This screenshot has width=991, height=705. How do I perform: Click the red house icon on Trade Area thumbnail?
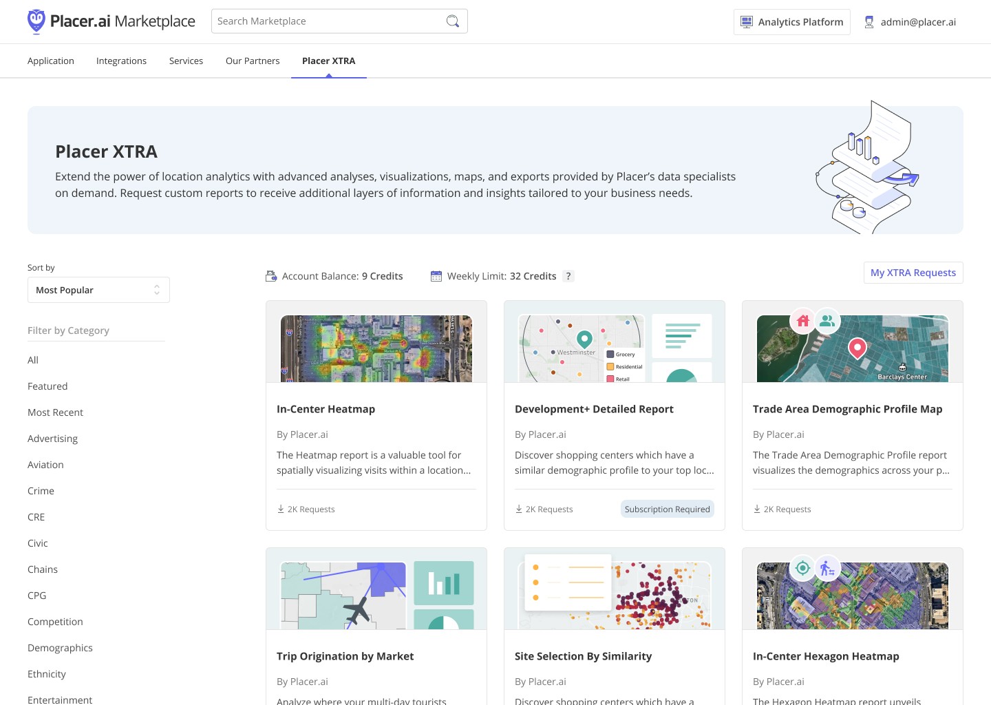point(802,321)
